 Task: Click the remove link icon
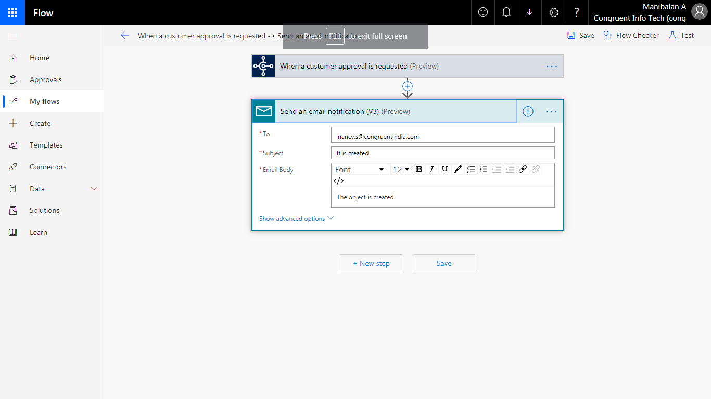536,169
